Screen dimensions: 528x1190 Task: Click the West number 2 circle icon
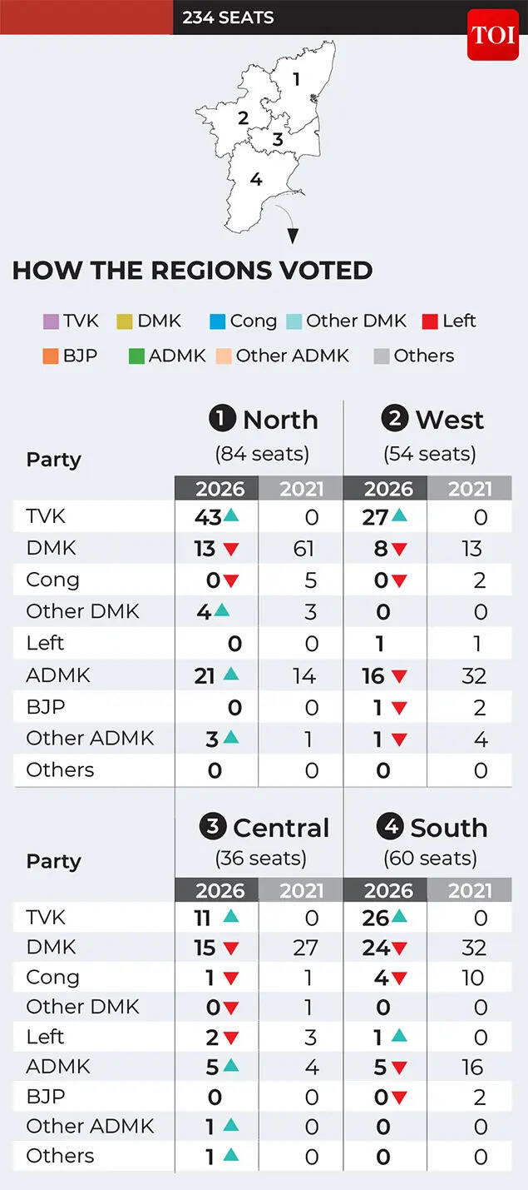pyautogui.click(x=395, y=419)
